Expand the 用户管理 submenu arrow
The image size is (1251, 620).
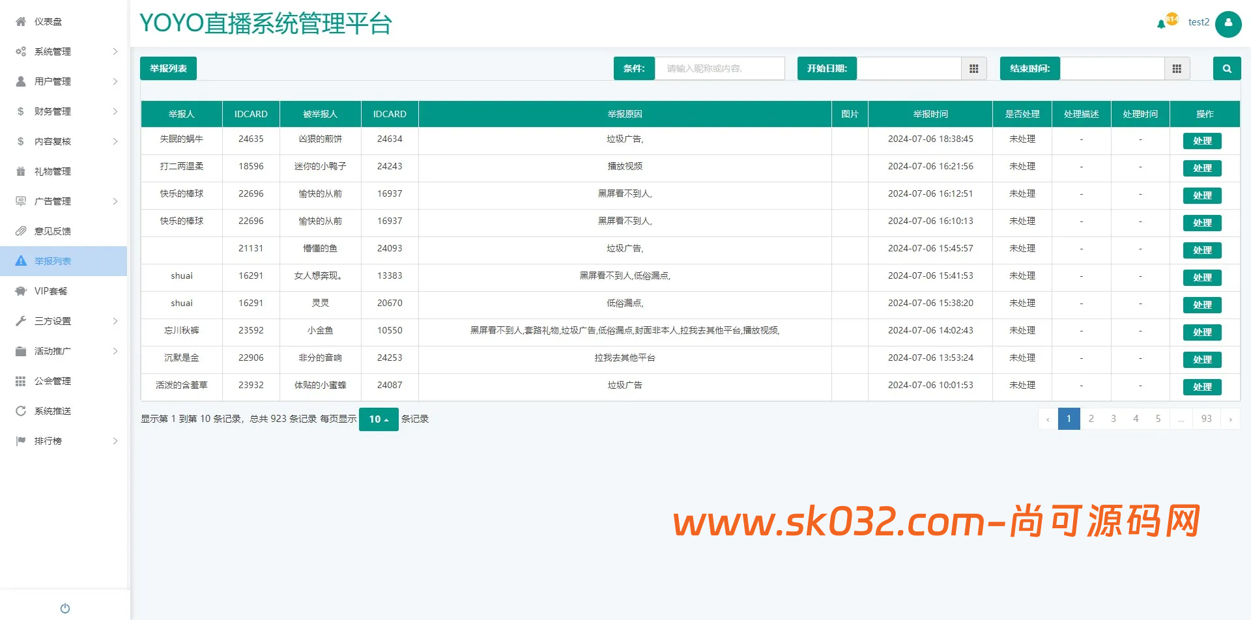click(115, 81)
